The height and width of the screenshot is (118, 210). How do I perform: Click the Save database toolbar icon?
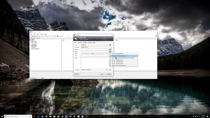(x=35, y=36)
